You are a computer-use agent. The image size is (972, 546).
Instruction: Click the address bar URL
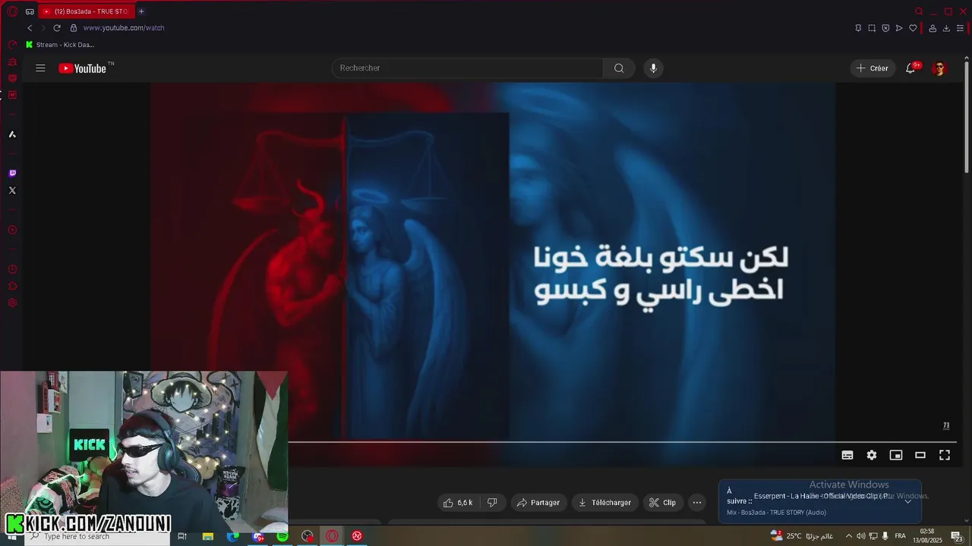pyautogui.click(x=124, y=28)
